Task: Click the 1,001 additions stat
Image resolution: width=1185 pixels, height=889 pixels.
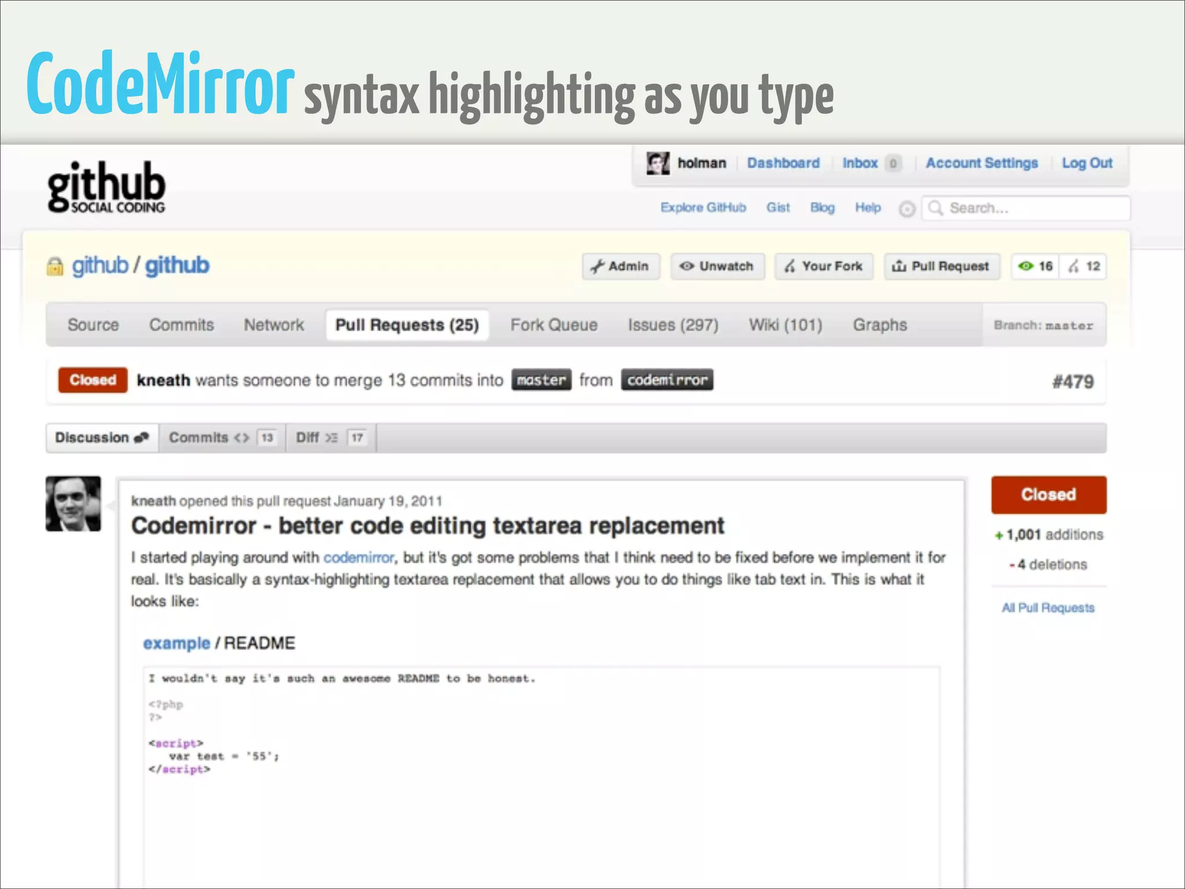Action: click(1048, 535)
